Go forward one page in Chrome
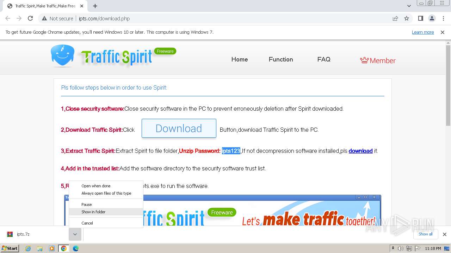Image resolution: width=451 pixels, height=253 pixels. (x=19, y=19)
